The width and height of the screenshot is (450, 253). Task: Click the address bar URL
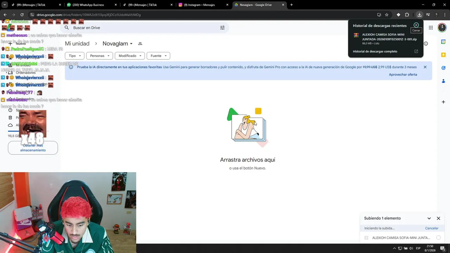[89, 15]
